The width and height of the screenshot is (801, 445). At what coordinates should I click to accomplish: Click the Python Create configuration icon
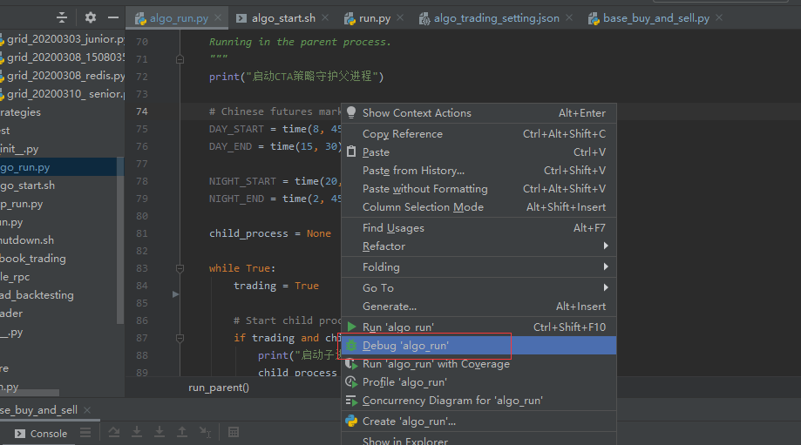coord(351,421)
